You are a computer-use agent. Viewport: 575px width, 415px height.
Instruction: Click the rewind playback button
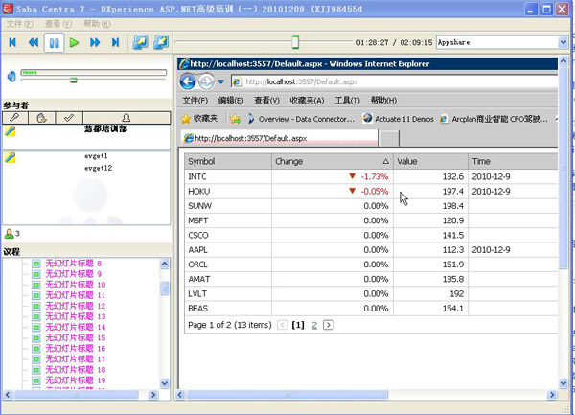pos(34,43)
